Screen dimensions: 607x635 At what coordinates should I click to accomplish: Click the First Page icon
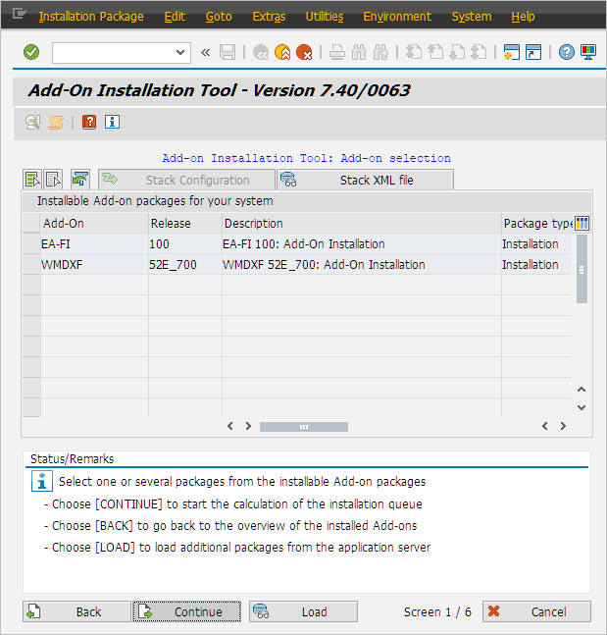tap(414, 52)
